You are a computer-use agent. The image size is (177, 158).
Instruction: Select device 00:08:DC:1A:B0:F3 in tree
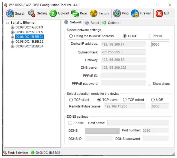(x=29, y=27)
